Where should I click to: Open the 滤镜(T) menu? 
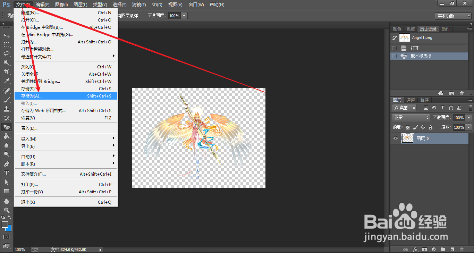(139, 5)
